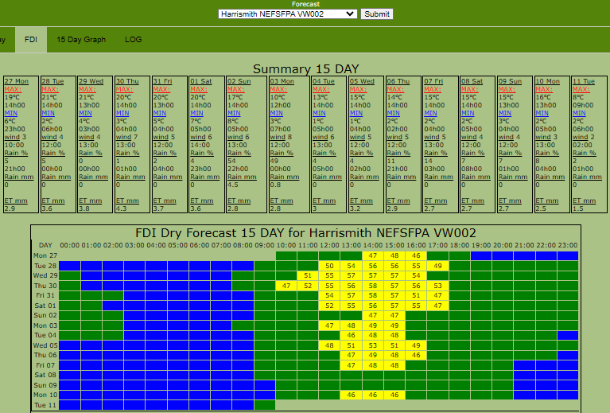Click MIN label under 30 Thu
The image size is (610, 413).
point(122,113)
